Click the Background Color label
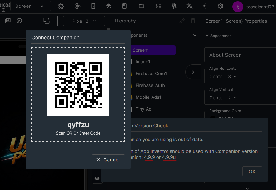276x190 pixels. point(225,111)
